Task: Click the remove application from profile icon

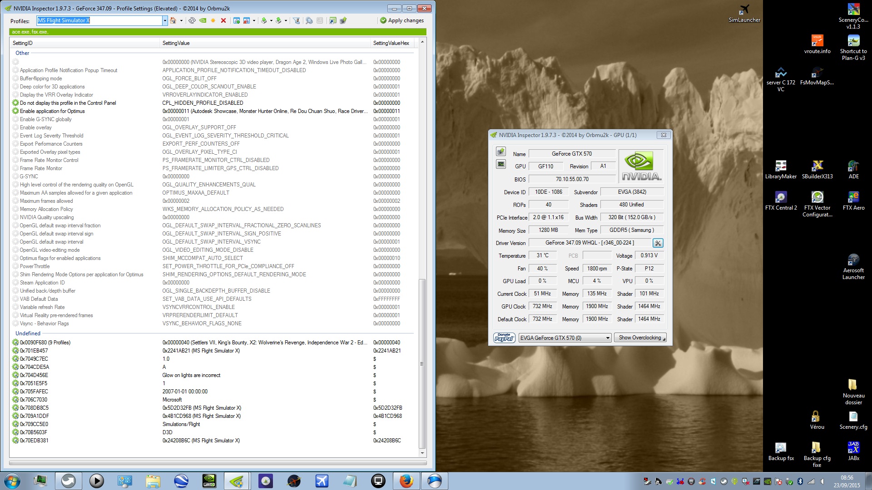Action: (x=247, y=20)
